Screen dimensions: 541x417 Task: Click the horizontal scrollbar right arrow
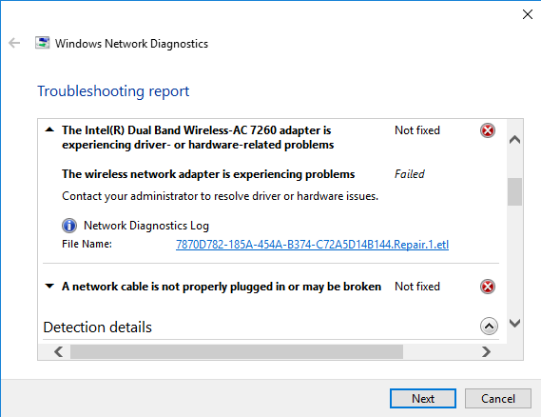pos(486,351)
